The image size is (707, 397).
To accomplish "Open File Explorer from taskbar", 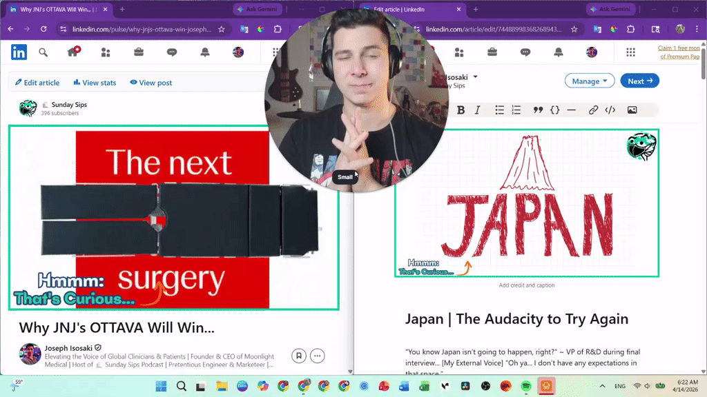I will coord(222,386).
